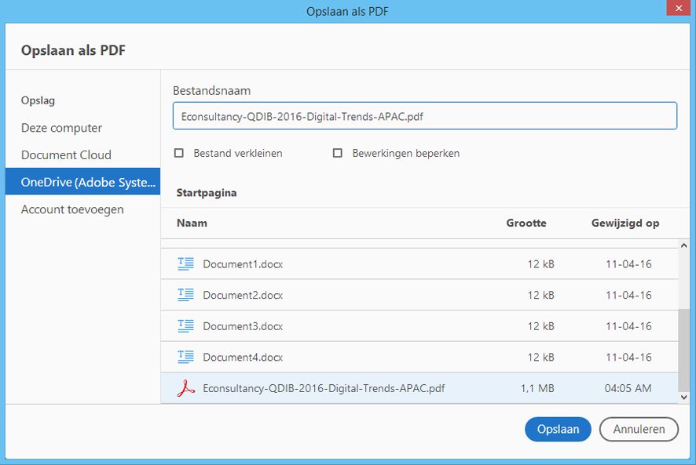Click the Document3.docx file icon

(185, 325)
